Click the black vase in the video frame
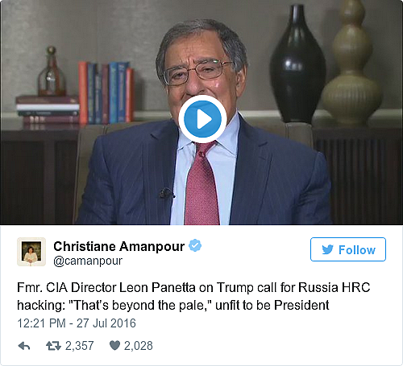 (297, 64)
